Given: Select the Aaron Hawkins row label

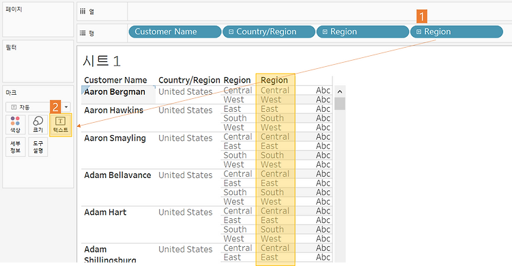Looking at the screenshot, I should 113,110.
